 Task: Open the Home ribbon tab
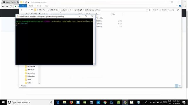[31, 6]
